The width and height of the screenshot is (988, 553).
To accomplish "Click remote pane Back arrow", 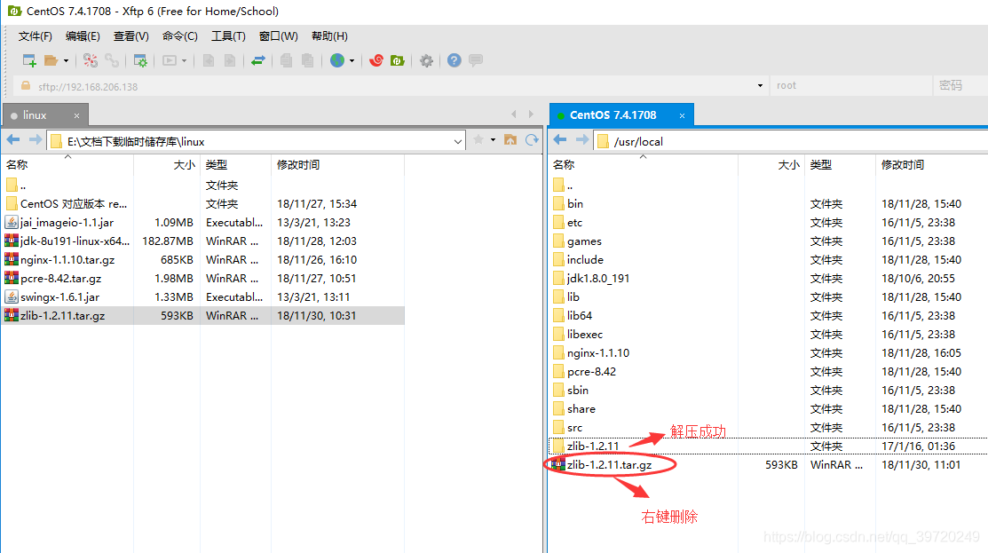I will [x=560, y=140].
